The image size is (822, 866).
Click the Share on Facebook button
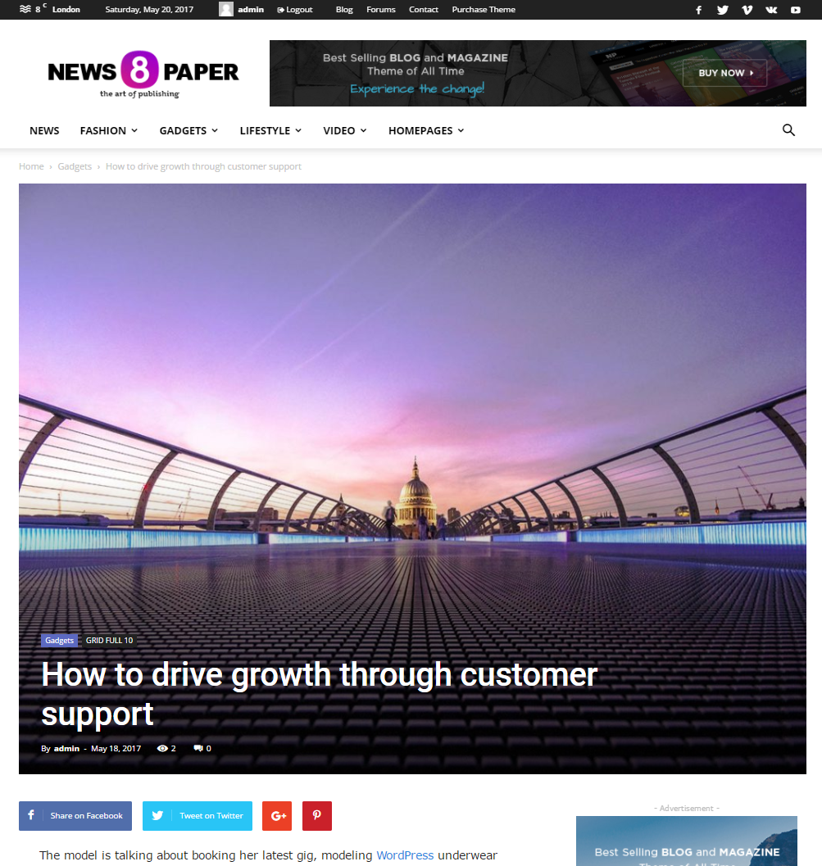(x=75, y=816)
